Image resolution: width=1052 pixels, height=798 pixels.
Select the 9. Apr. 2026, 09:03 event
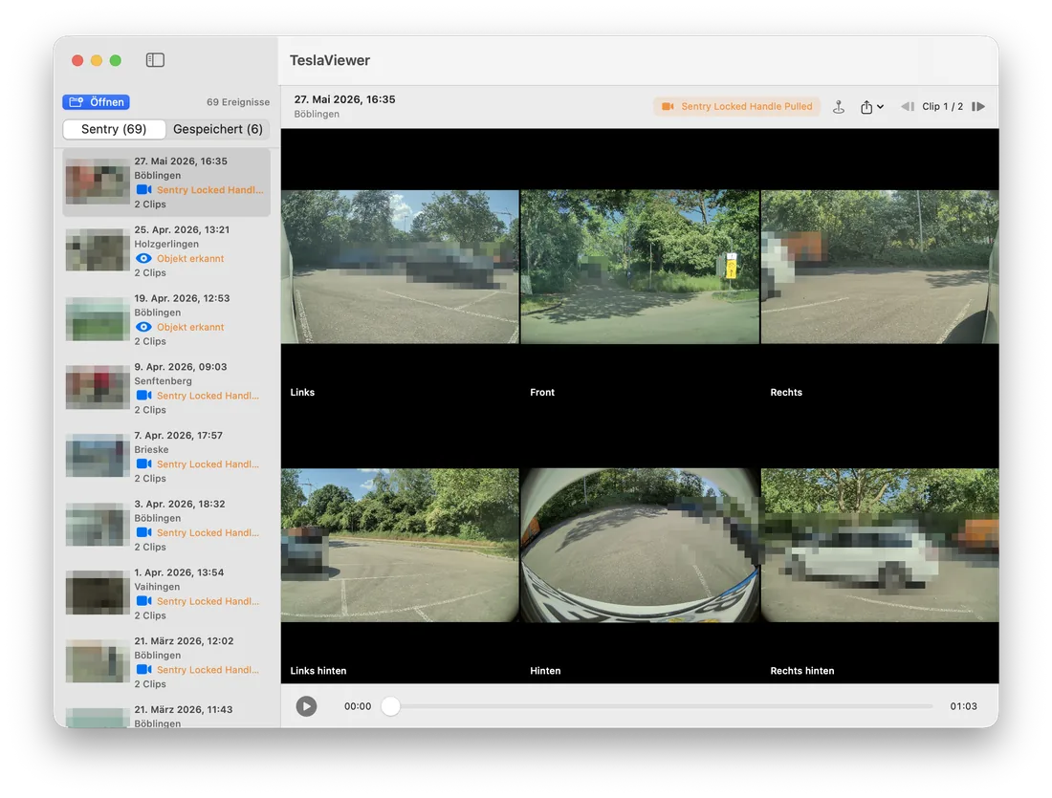[x=166, y=388]
